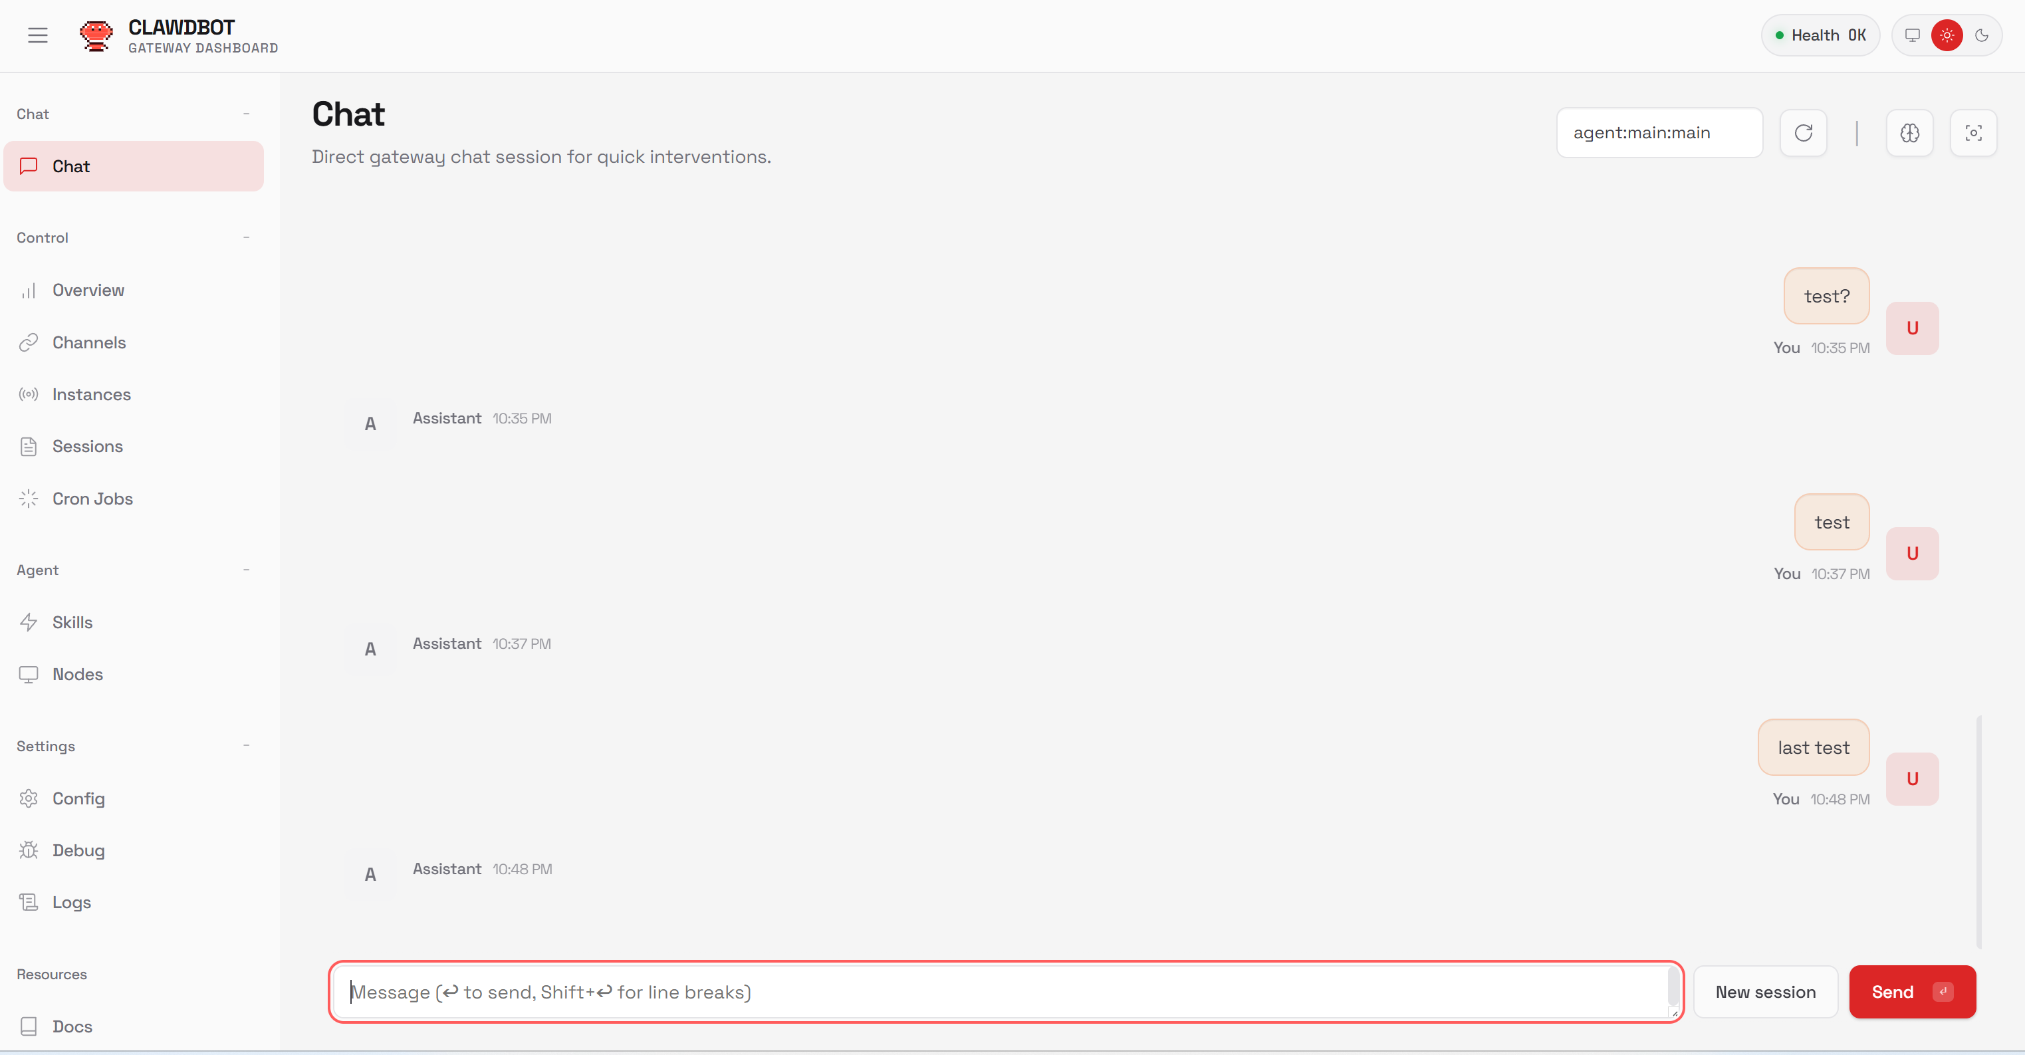Select the dark theme moon icon
Viewport: 2025px width, 1055px height.
point(1982,35)
